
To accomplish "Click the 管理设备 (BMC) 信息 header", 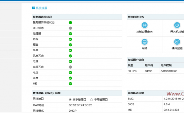I will point(77,93).
